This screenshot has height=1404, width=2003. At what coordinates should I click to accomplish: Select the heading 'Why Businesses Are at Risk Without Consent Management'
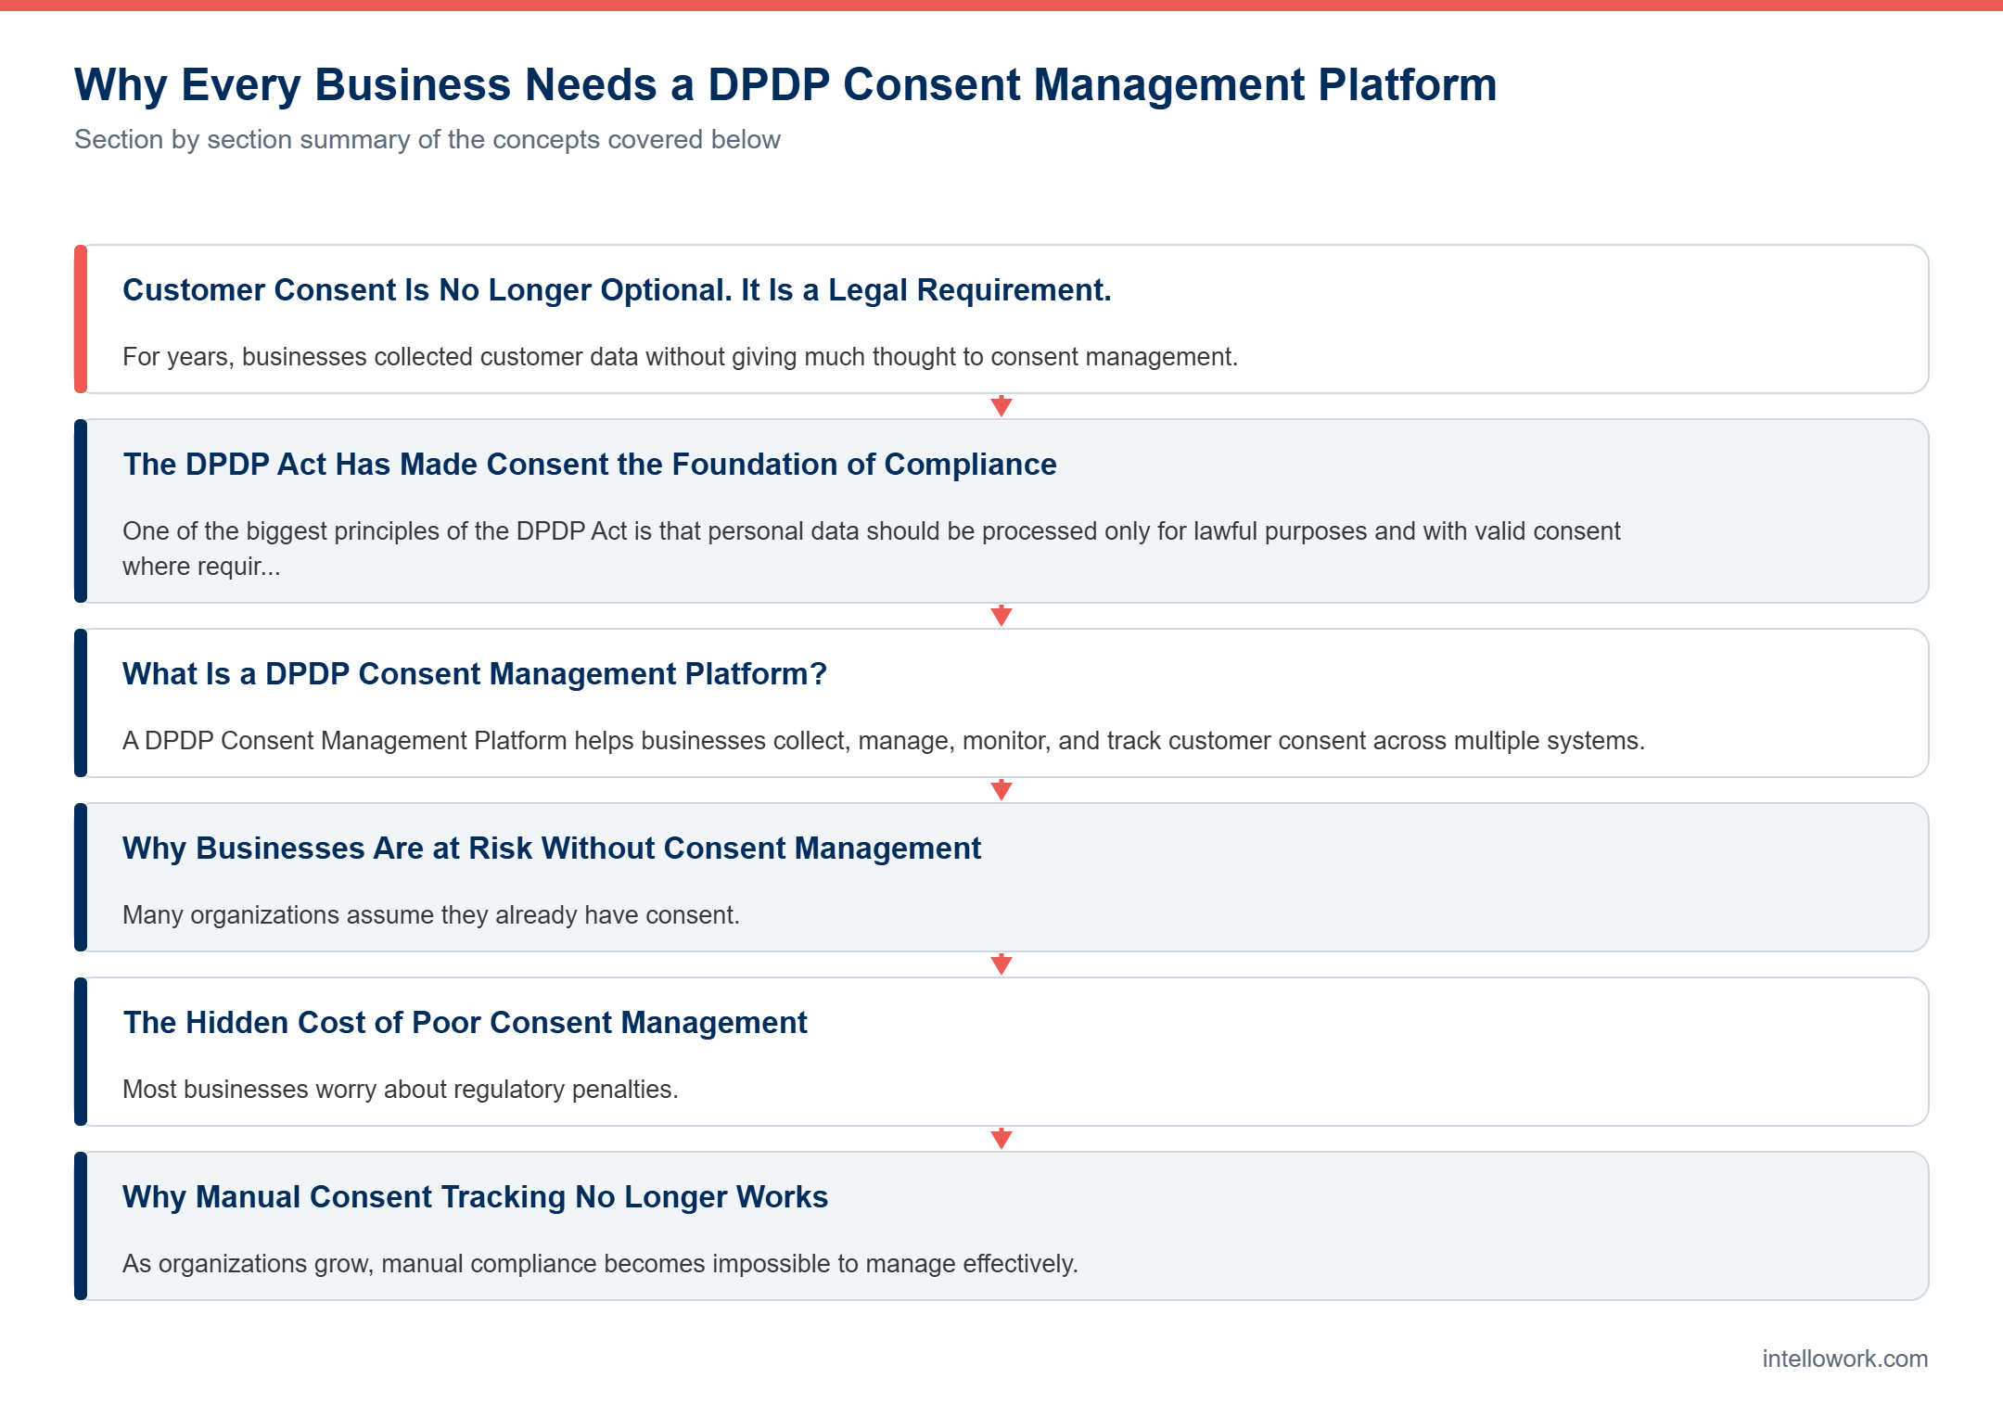[552, 849]
